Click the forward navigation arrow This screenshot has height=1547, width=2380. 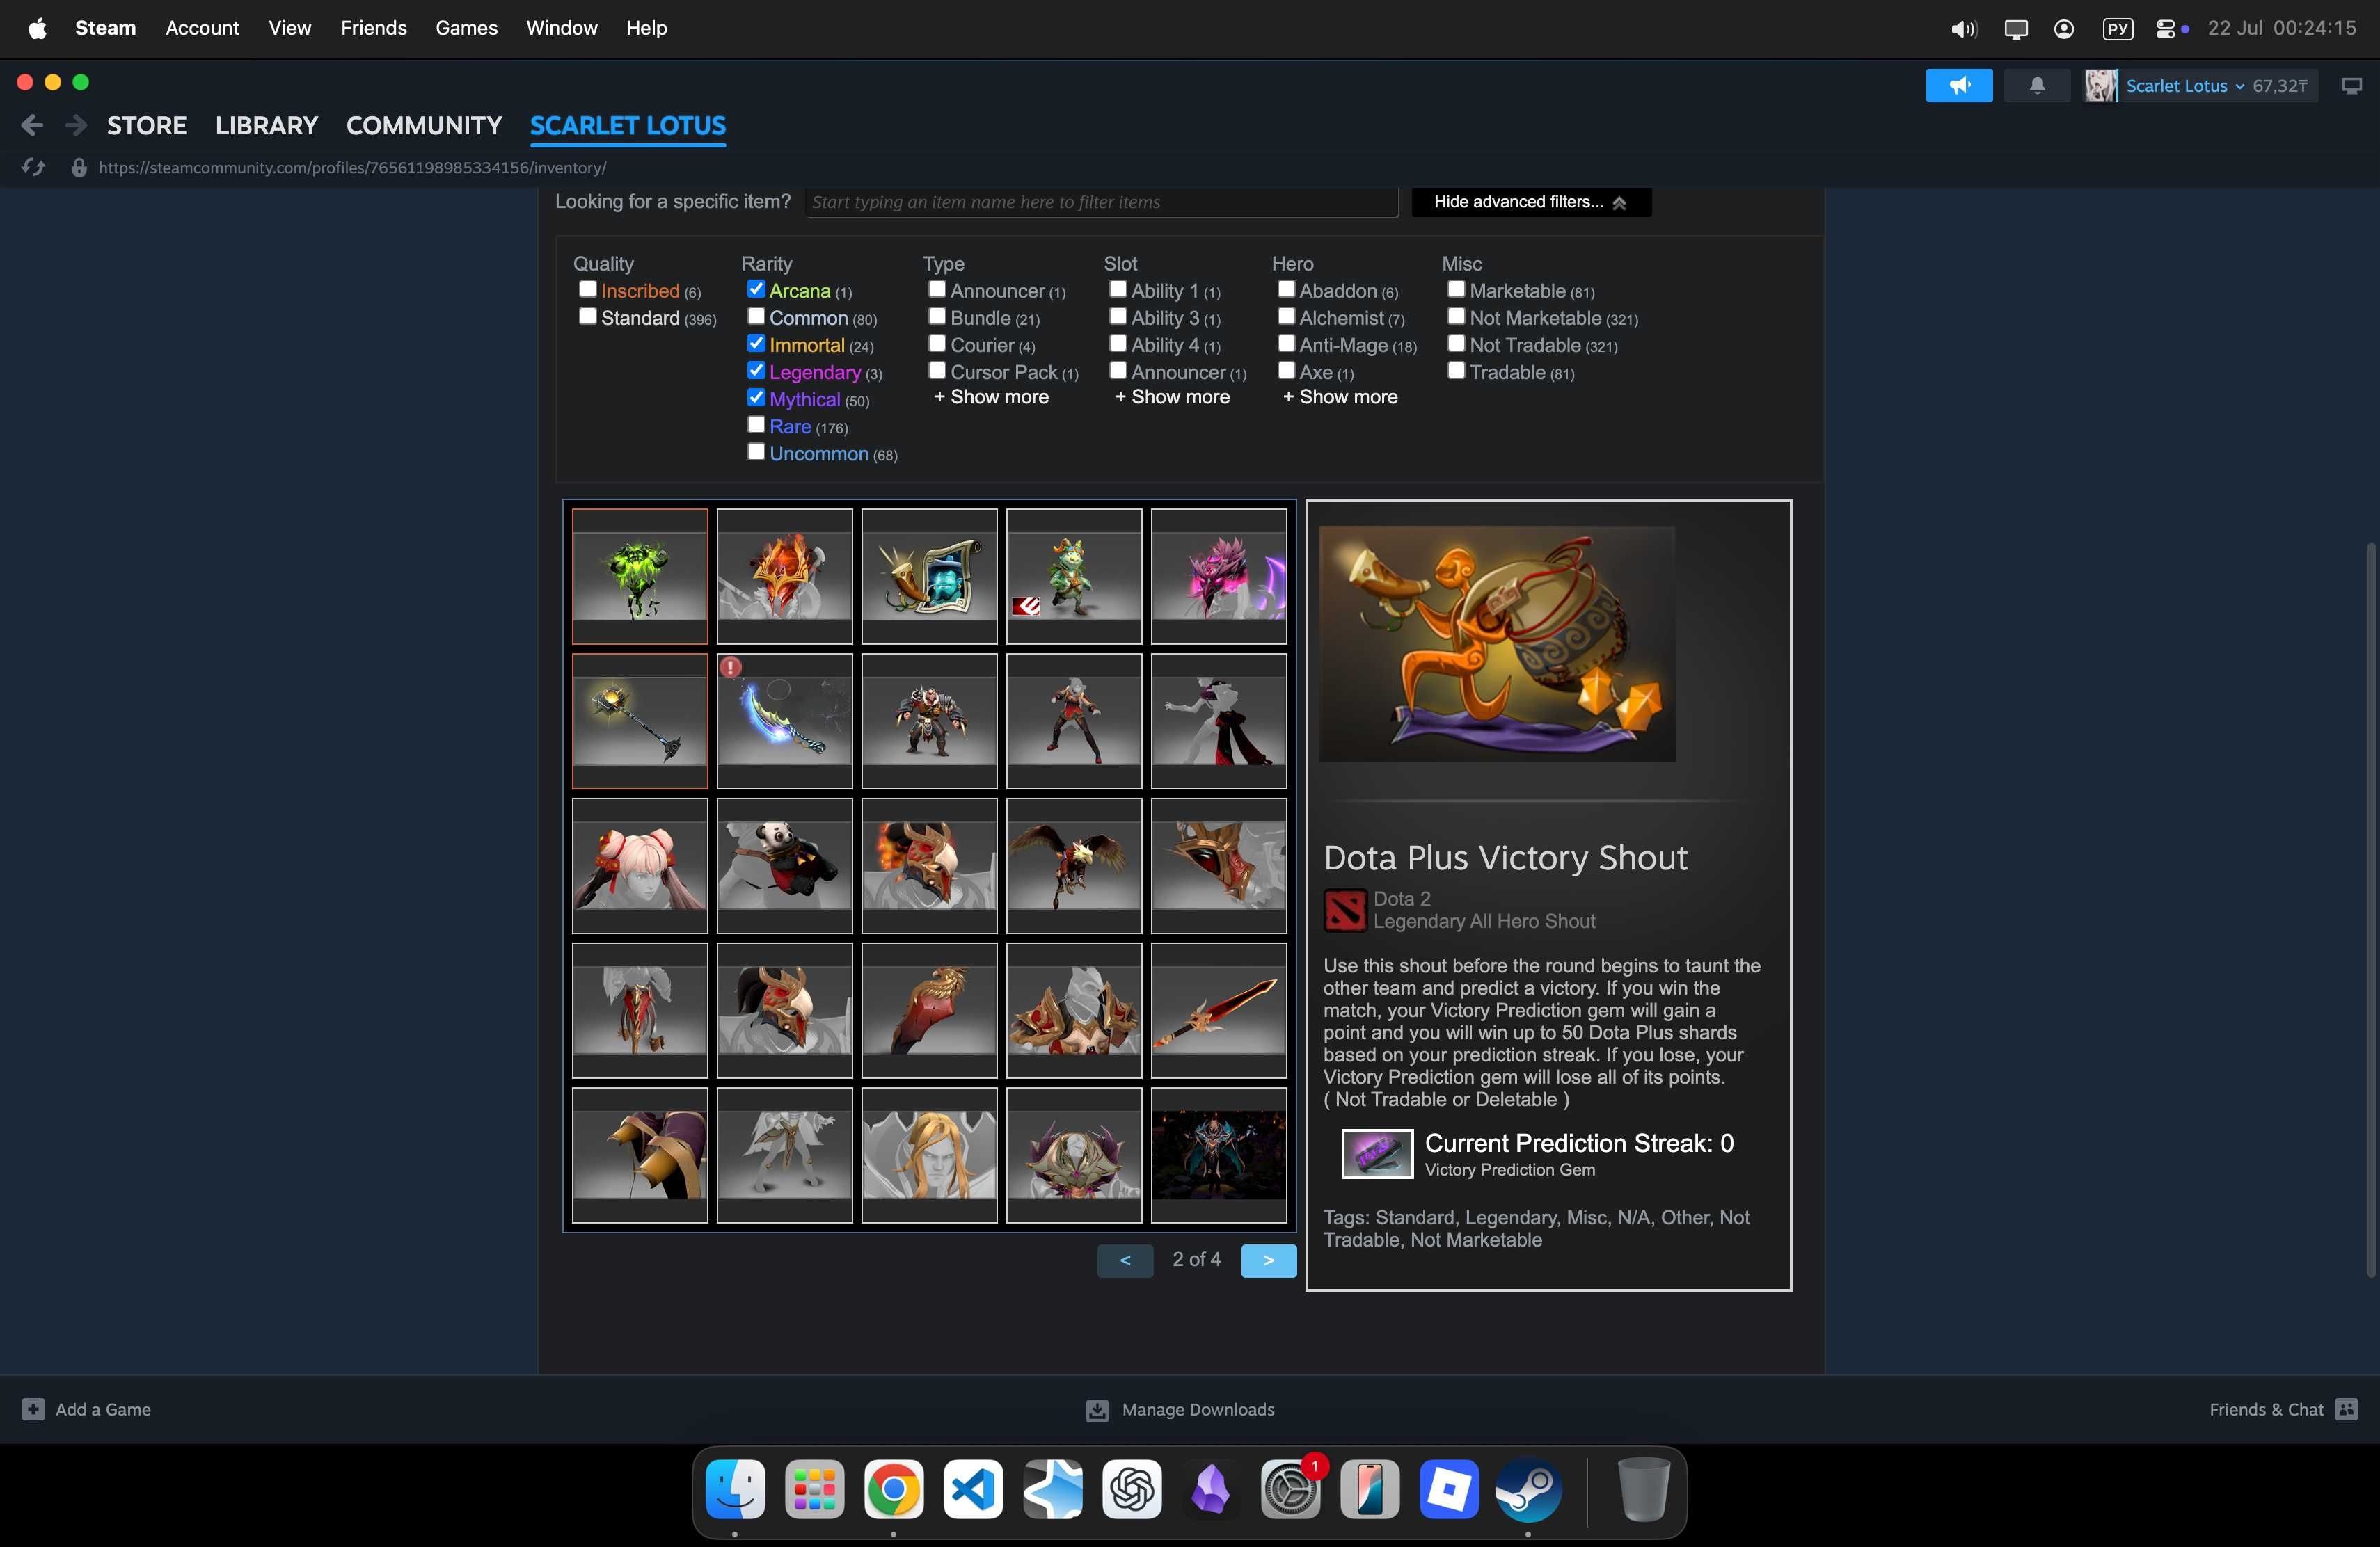tap(75, 125)
